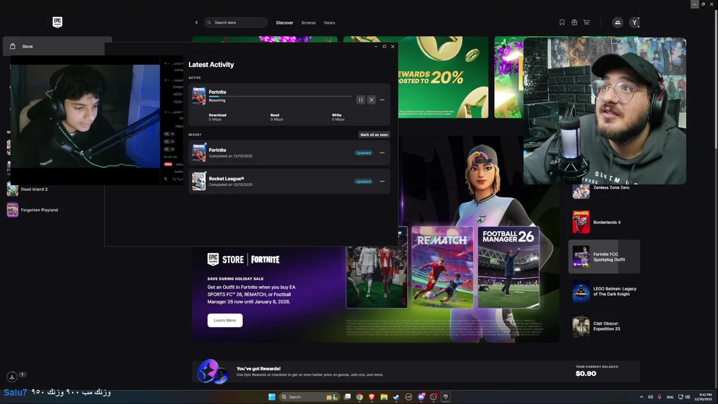Open the gift icon in store header
The width and height of the screenshot is (718, 404).
tap(574, 22)
